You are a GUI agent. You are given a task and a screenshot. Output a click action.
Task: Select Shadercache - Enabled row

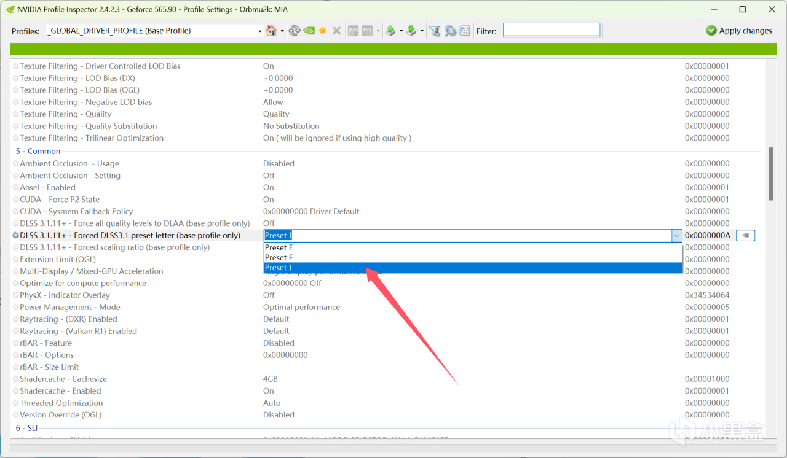point(60,390)
